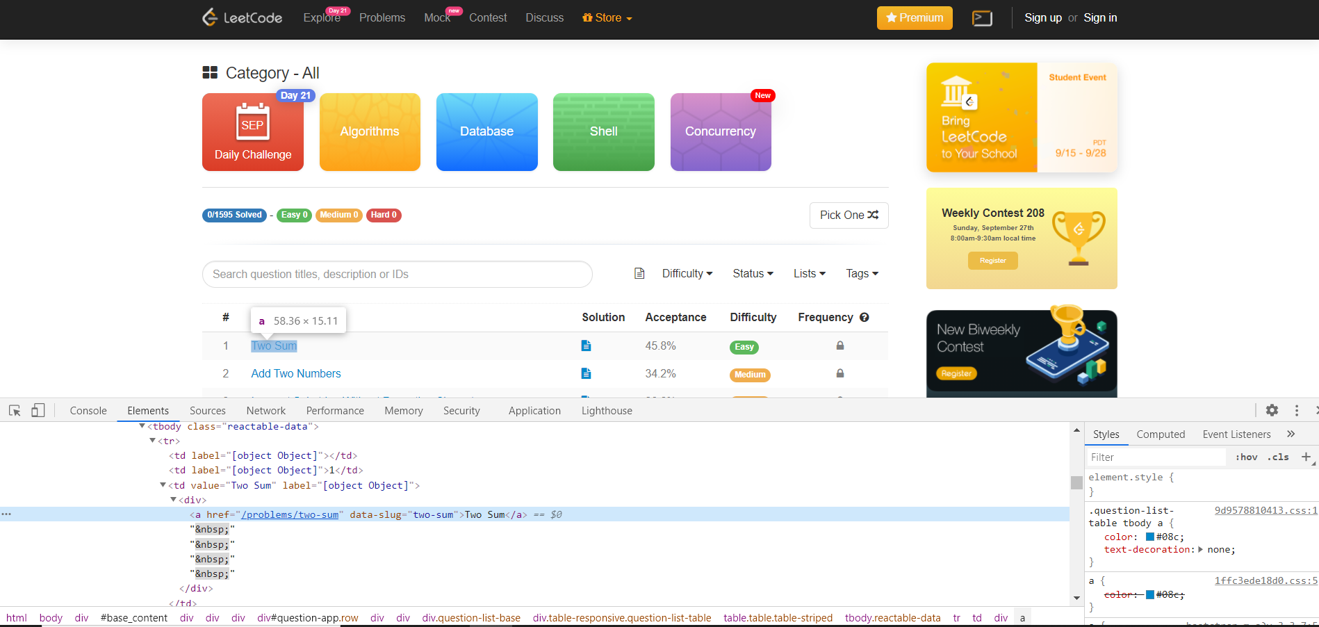Expand the Tags filter dropdown

[862, 274]
